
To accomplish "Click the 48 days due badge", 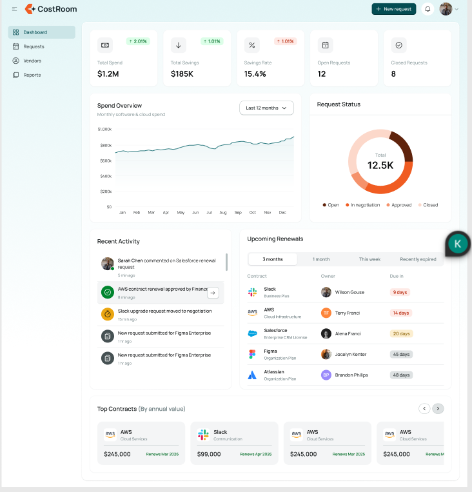I will [401, 375].
